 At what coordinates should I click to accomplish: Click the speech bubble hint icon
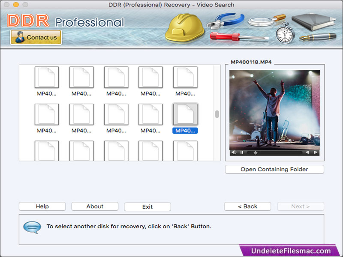[x=32, y=227]
